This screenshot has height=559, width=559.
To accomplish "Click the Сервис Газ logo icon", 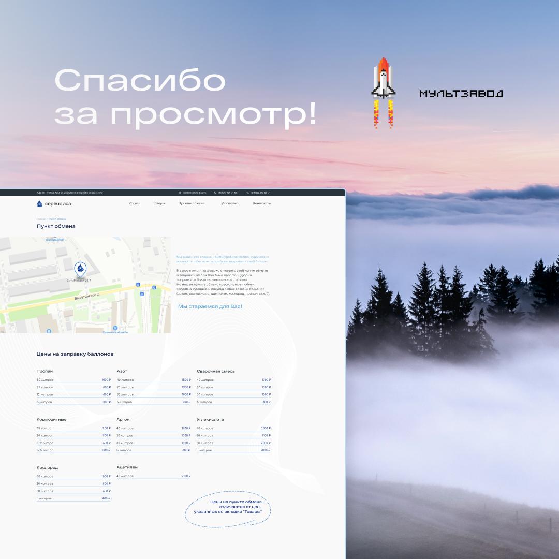I will [40, 204].
